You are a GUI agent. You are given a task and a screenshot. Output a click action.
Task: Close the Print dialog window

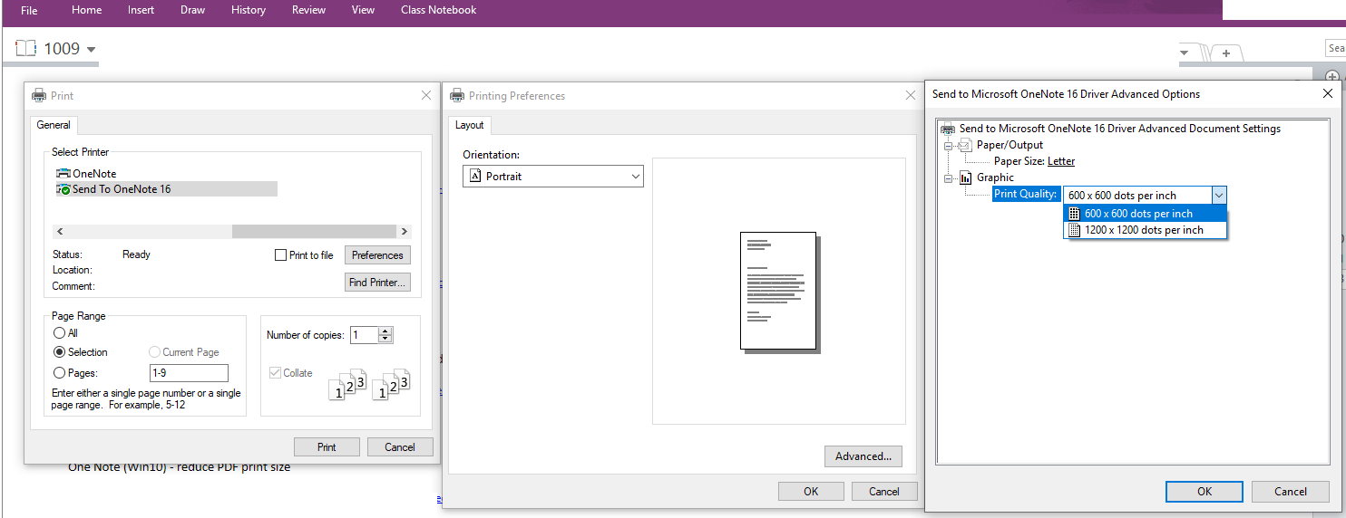click(426, 95)
